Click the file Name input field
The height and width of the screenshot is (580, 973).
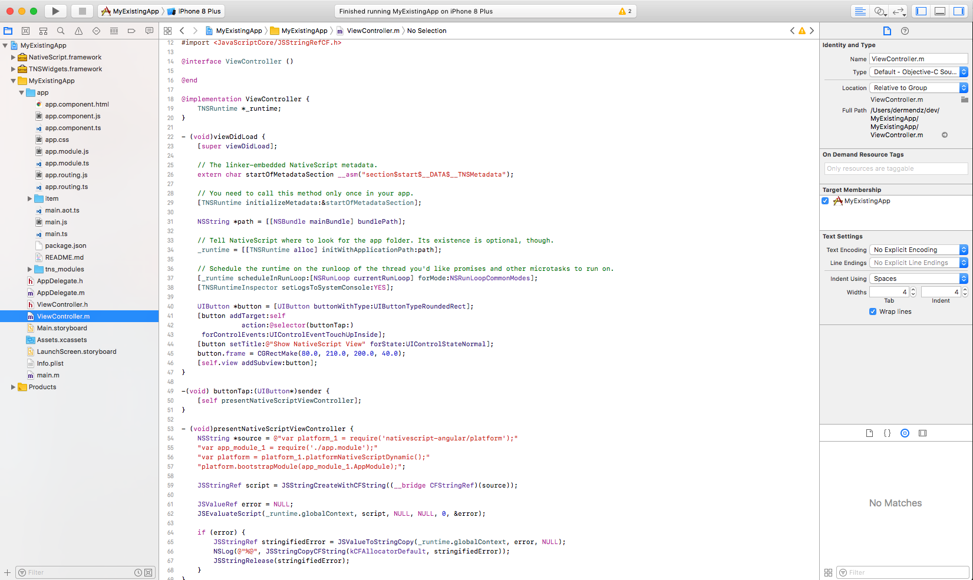[x=919, y=59]
